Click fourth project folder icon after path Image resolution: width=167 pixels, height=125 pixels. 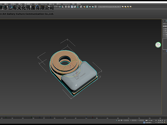point(131,7)
